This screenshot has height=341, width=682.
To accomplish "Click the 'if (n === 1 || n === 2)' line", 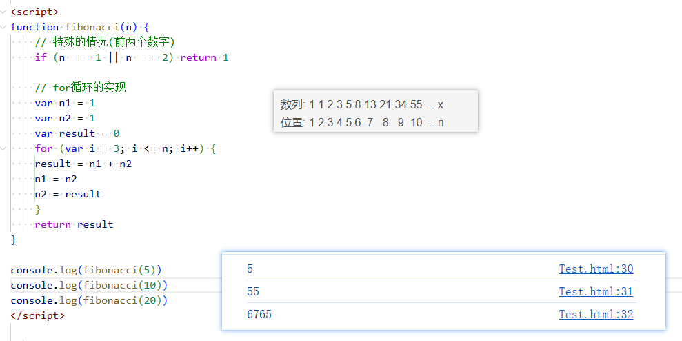I will (x=132, y=57).
